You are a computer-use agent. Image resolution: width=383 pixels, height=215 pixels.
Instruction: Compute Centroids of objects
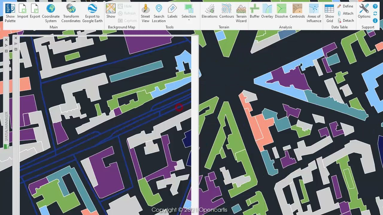pos(297,11)
